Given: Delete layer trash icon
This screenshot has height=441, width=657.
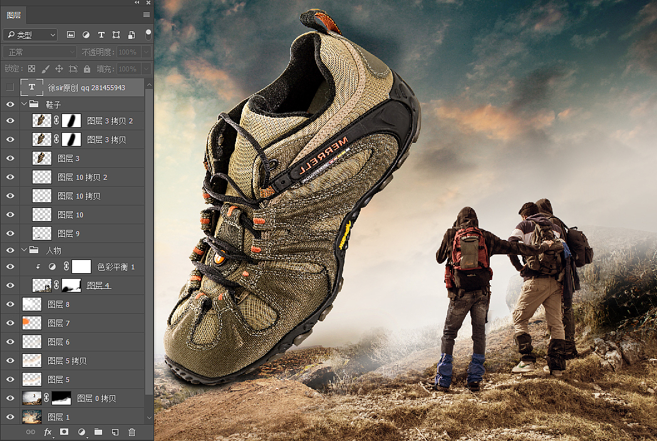Looking at the screenshot, I should [132, 432].
